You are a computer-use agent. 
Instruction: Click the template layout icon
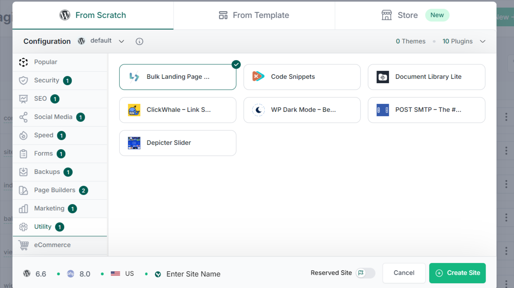click(223, 15)
